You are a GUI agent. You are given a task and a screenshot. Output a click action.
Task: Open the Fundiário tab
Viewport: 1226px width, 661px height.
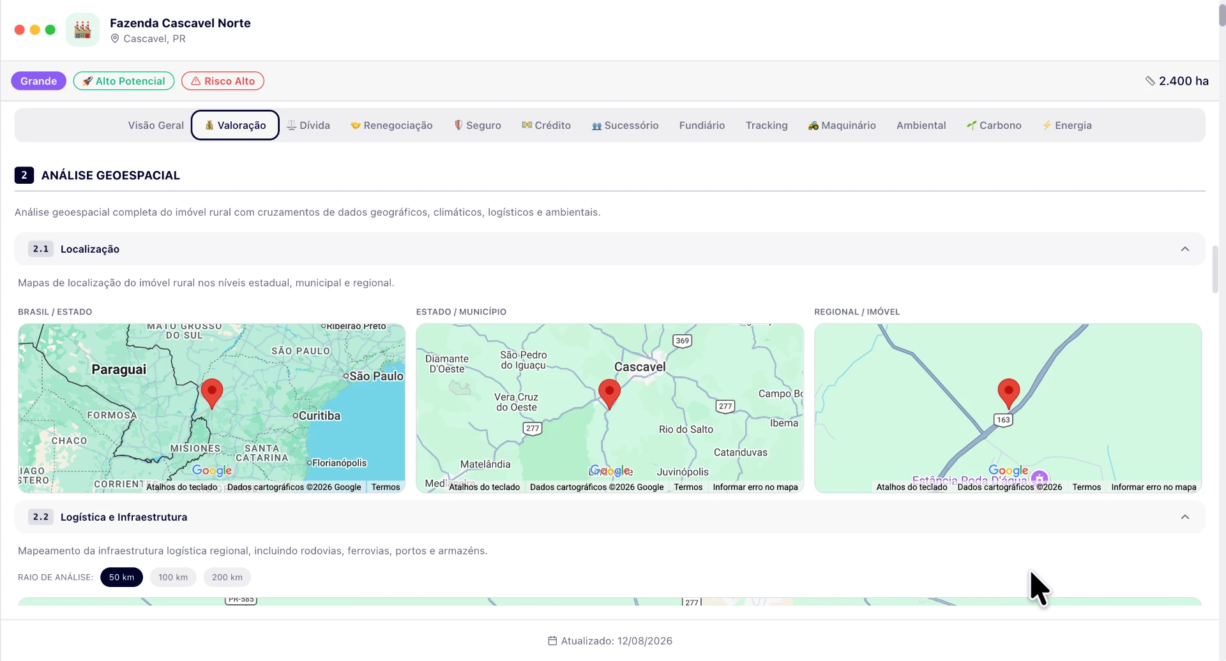coord(702,125)
